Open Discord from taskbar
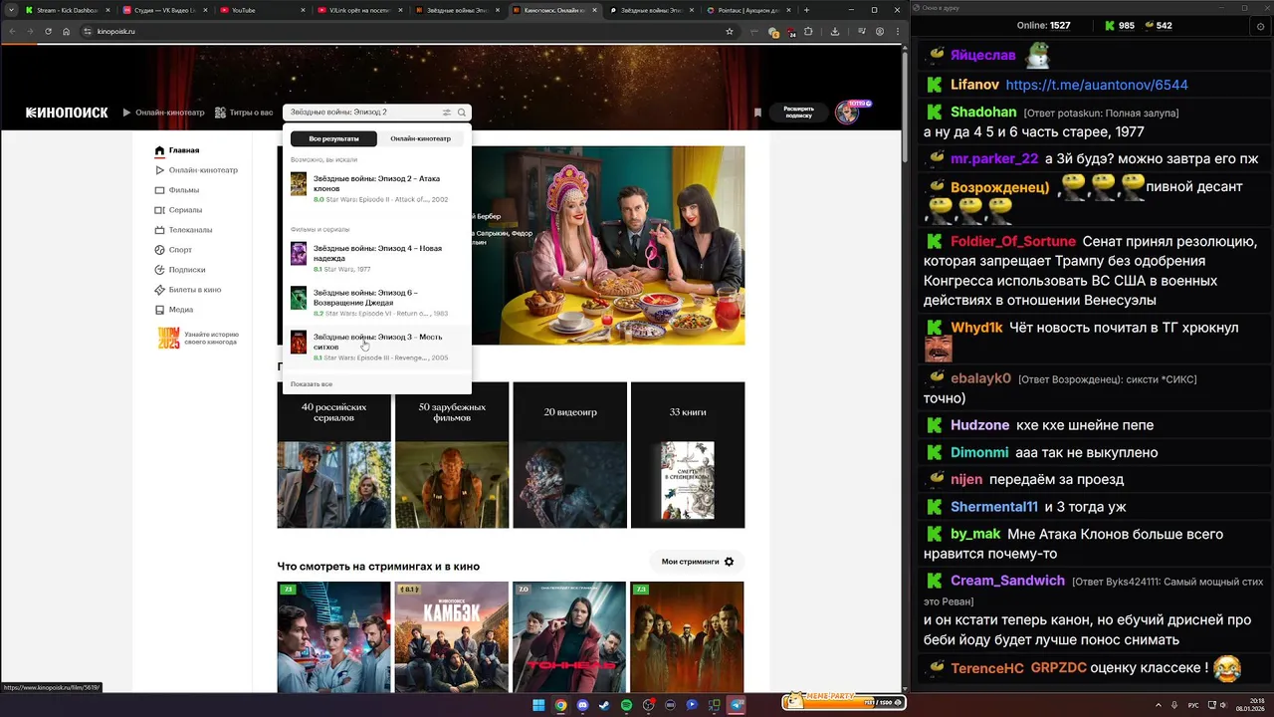Screen dimensions: 1274x717 [x=582, y=705]
